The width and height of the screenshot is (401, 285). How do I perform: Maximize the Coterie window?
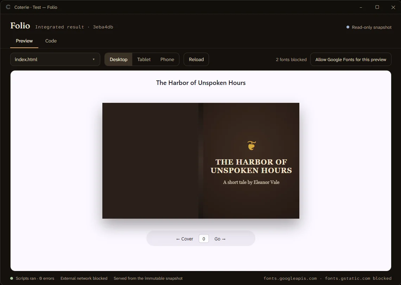click(377, 7)
